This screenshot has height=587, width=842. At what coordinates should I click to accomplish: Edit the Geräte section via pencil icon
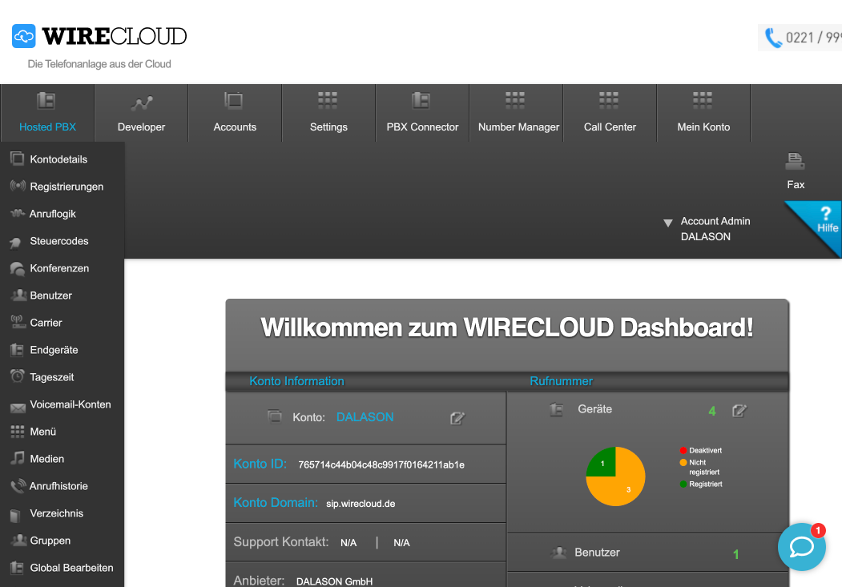pyautogui.click(x=739, y=410)
